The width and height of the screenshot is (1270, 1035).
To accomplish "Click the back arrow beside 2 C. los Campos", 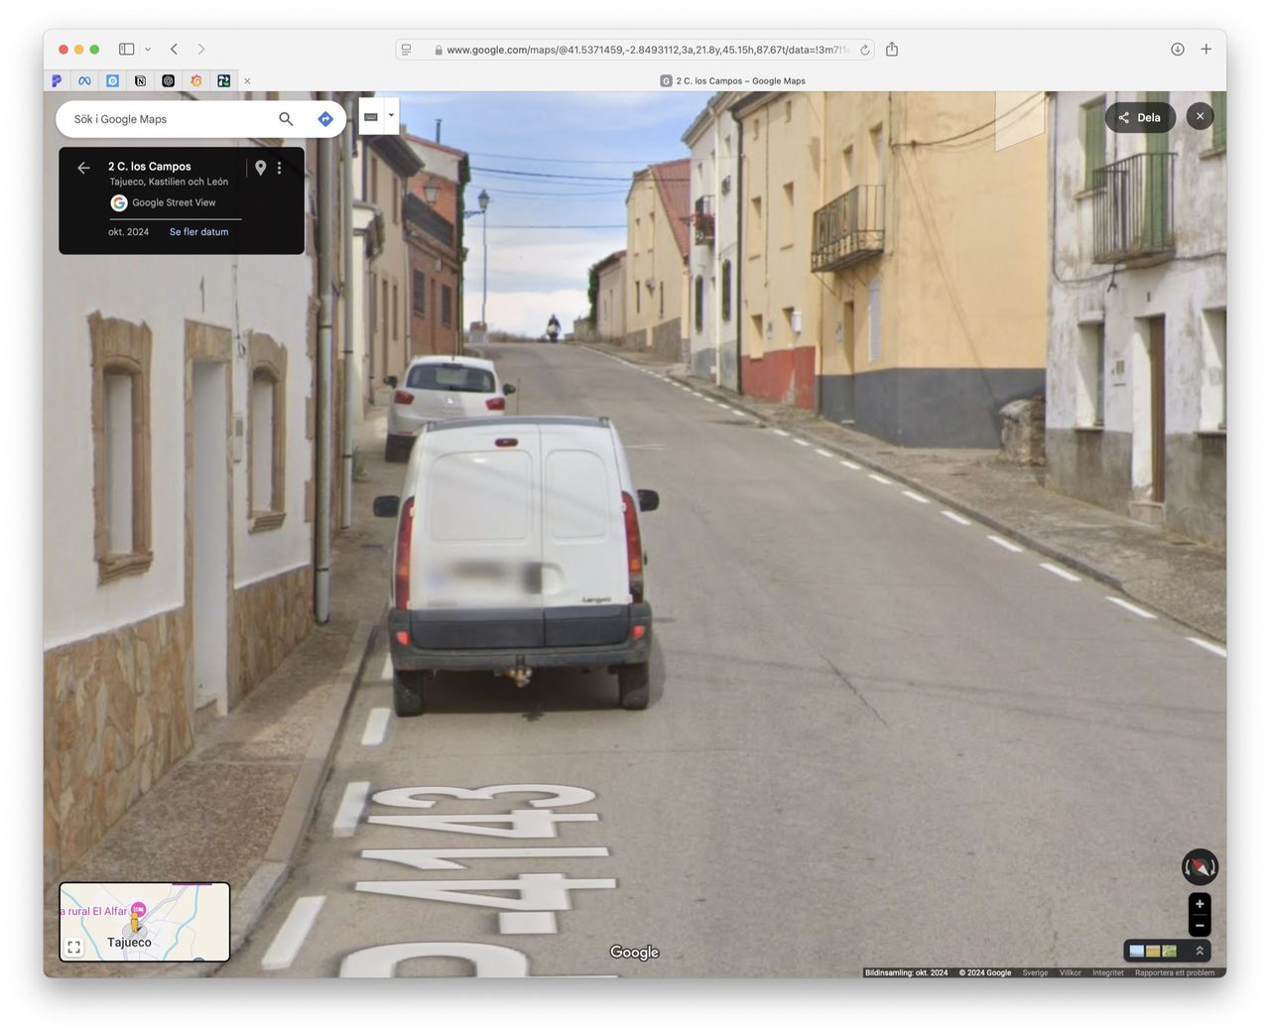I will point(83,168).
